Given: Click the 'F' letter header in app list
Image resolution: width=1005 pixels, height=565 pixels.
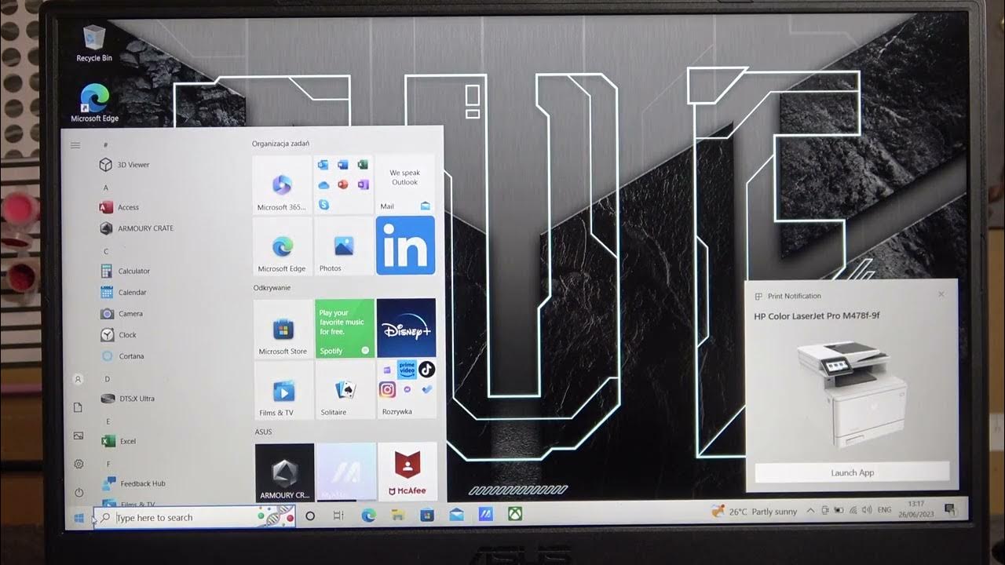Looking at the screenshot, I should (x=108, y=464).
